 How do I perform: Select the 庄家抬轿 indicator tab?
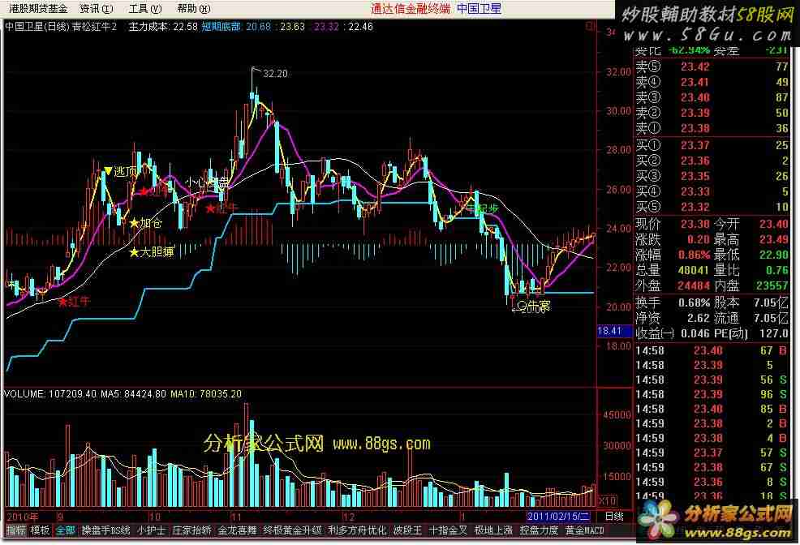coord(191,530)
